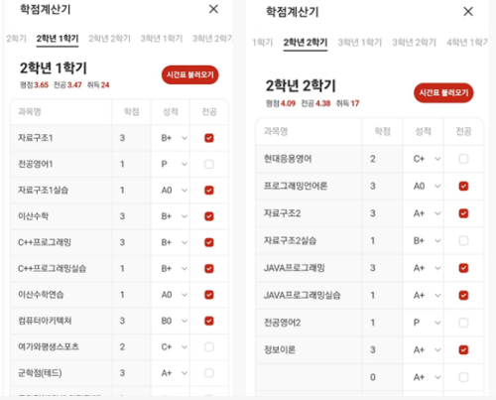Close the left 학점계산기 panel with the X
Image resolution: width=496 pixels, height=400 pixels.
click(213, 9)
